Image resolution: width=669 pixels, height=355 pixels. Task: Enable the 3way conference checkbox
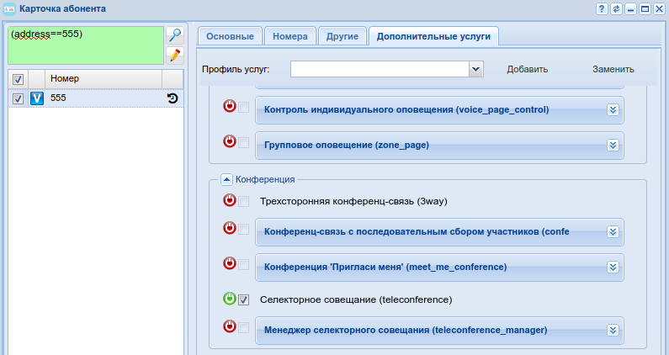(x=244, y=201)
